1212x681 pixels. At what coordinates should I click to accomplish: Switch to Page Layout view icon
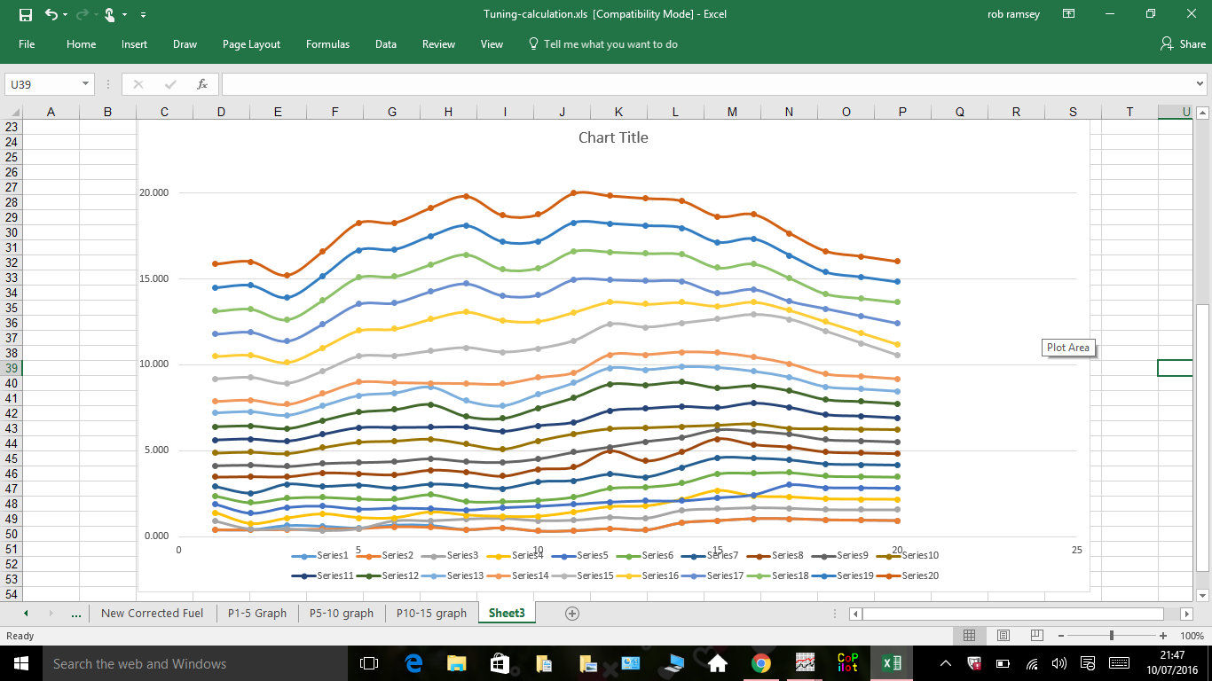click(1003, 636)
